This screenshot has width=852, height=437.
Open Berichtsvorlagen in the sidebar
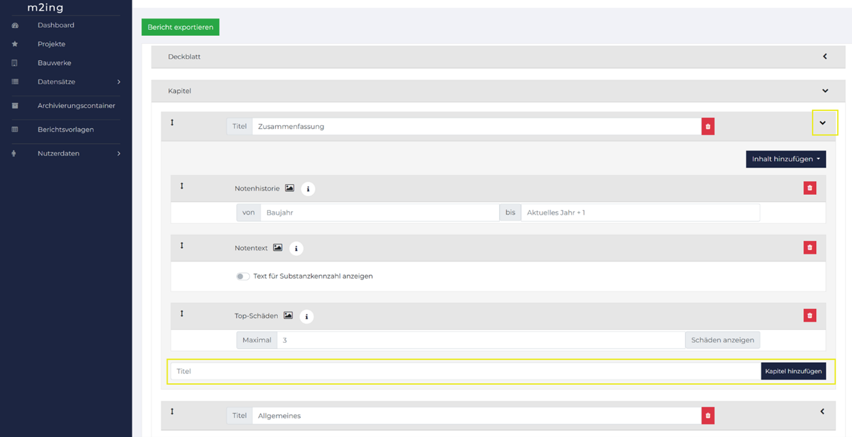coord(66,129)
